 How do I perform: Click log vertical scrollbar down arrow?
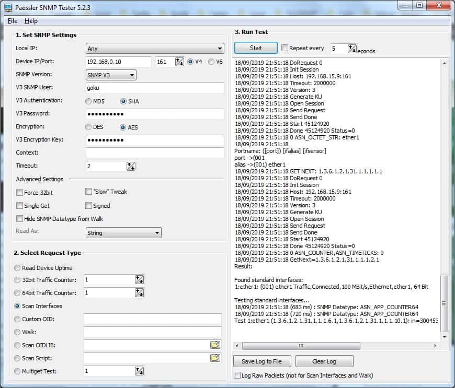(444, 337)
